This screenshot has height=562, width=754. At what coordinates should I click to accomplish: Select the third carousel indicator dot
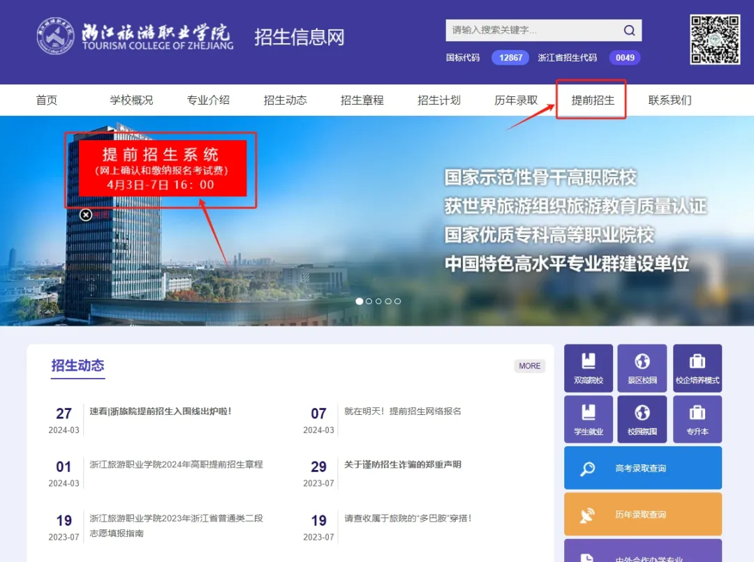(378, 301)
